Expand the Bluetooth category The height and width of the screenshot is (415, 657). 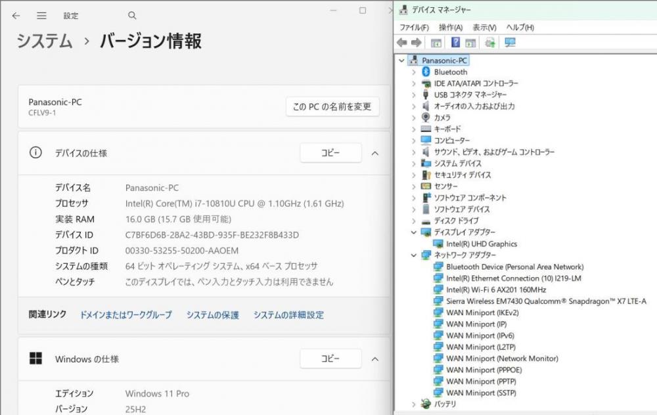pyautogui.click(x=413, y=72)
